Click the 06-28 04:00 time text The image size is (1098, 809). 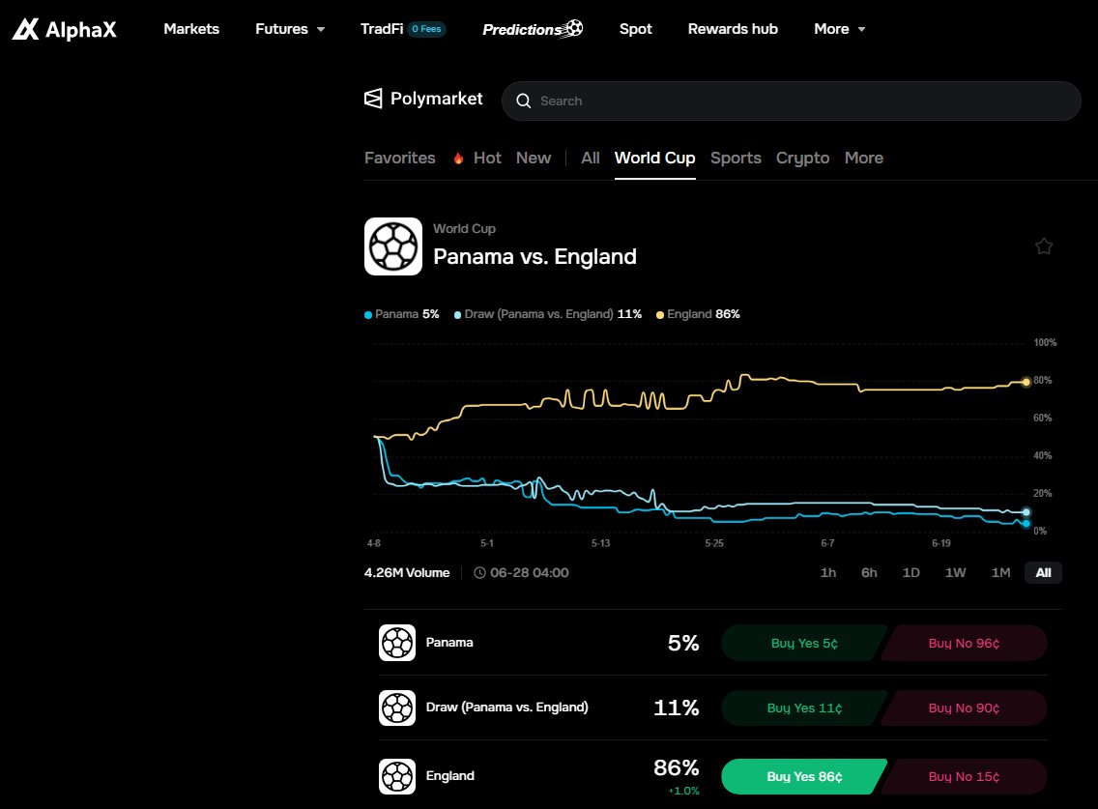click(530, 573)
